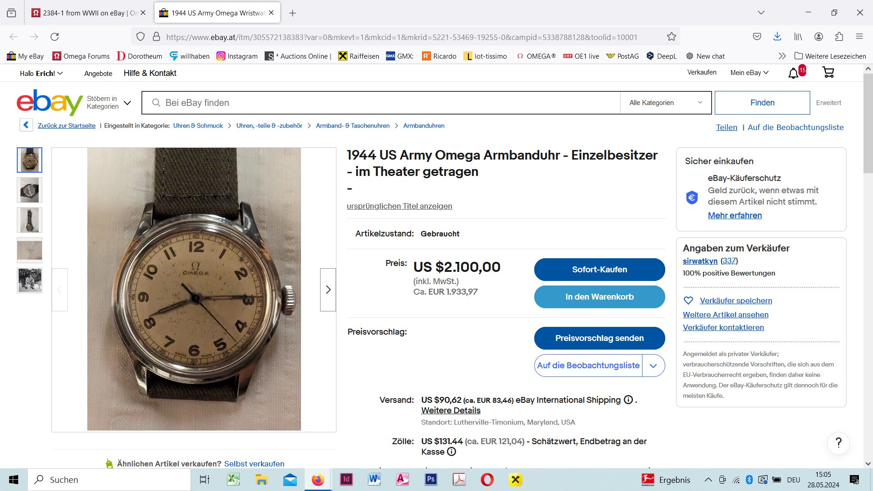The image size is (873, 491).
Task: Switch to the 2384-1 from WWII tab
Action: pyautogui.click(x=89, y=13)
